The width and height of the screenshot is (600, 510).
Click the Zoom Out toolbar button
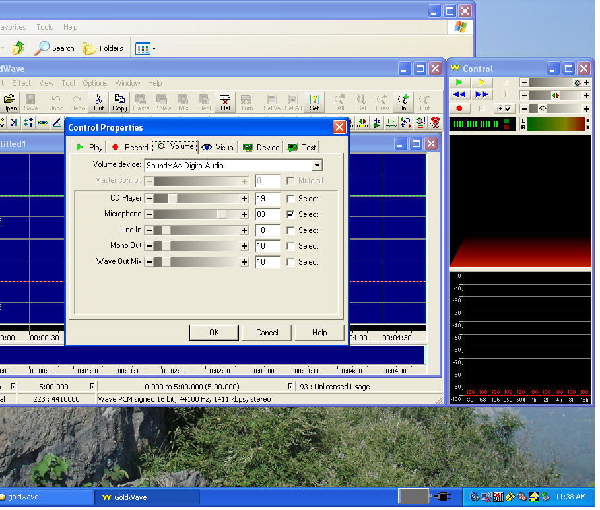click(424, 102)
